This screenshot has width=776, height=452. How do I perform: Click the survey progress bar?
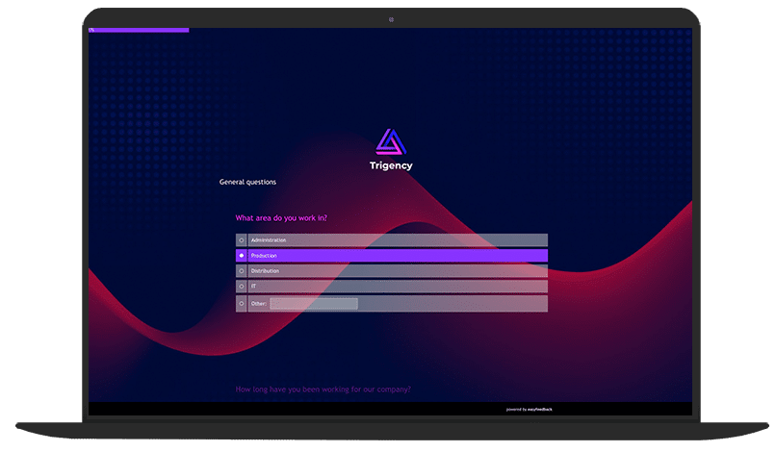pos(139,30)
